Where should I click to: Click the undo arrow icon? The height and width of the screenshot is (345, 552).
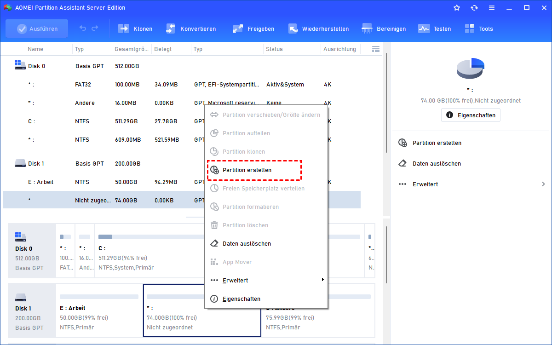coord(83,29)
